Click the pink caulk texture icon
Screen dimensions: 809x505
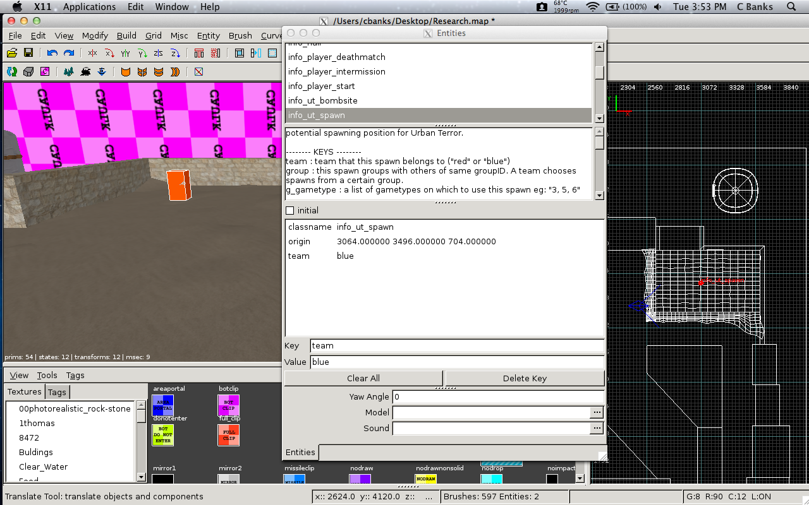pyautogui.click(x=45, y=72)
